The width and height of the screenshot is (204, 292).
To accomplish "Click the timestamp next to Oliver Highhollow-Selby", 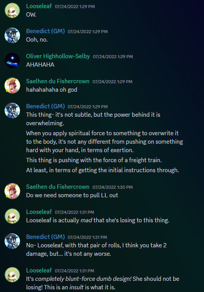I will click(x=113, y=57).
